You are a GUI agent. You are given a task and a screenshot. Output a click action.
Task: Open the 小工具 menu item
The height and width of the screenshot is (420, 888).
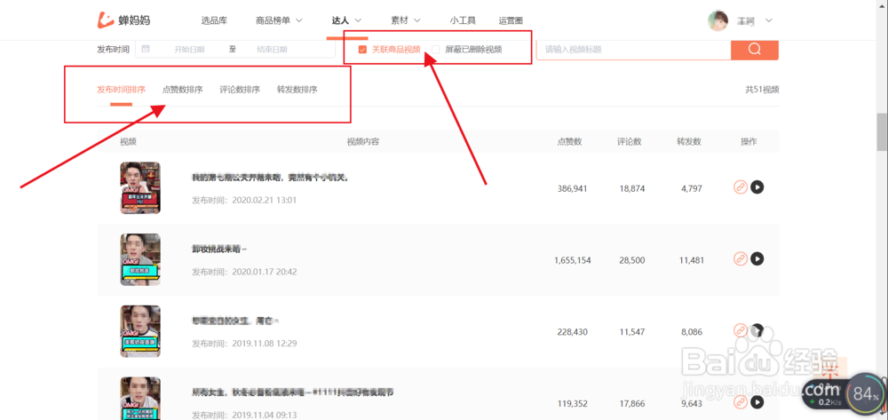[x=463, y=20]
